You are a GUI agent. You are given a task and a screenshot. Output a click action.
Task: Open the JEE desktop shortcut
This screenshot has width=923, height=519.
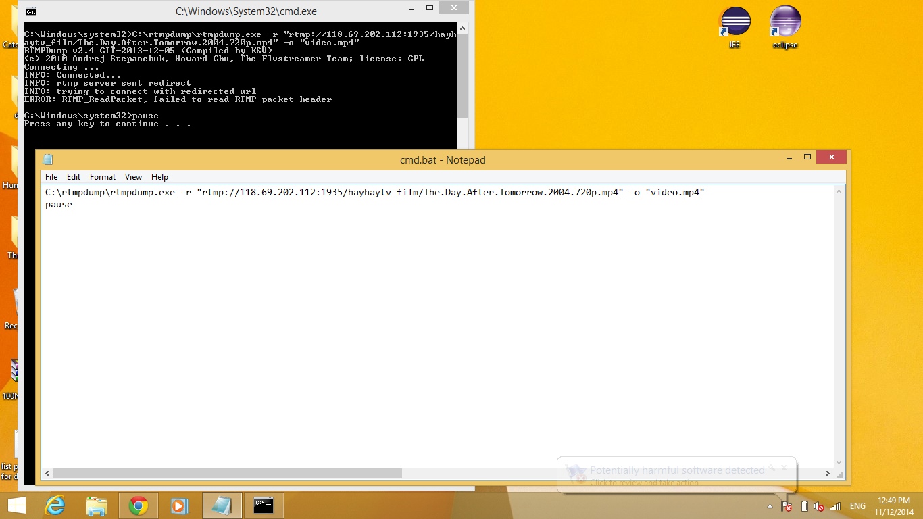735,27
